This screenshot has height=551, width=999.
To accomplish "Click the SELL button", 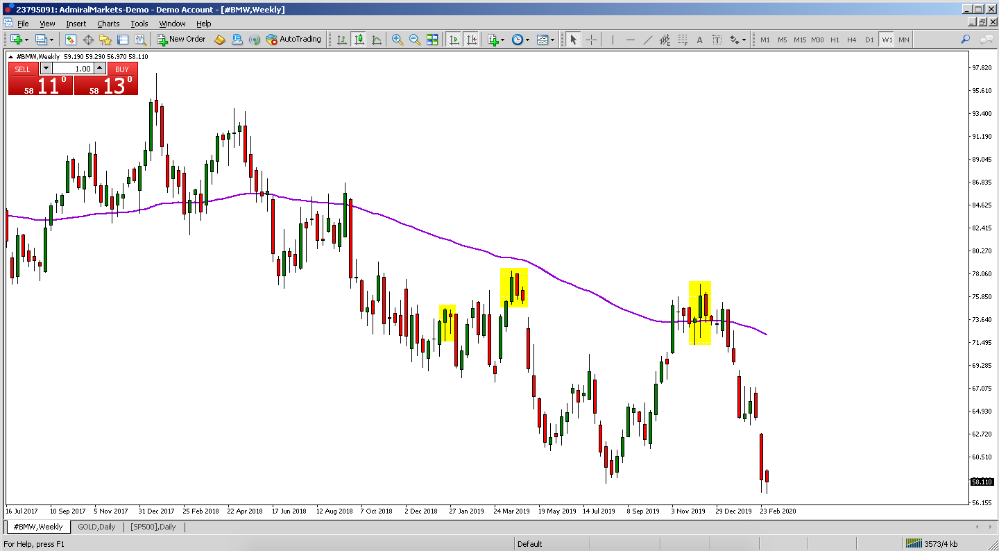I will 23,69.
